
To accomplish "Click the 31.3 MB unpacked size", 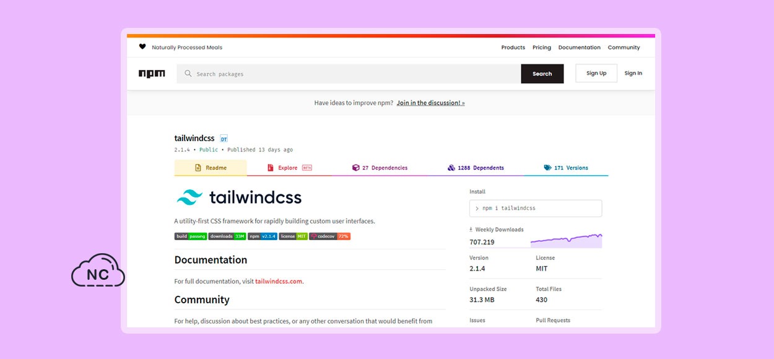I will pos(482,300).
